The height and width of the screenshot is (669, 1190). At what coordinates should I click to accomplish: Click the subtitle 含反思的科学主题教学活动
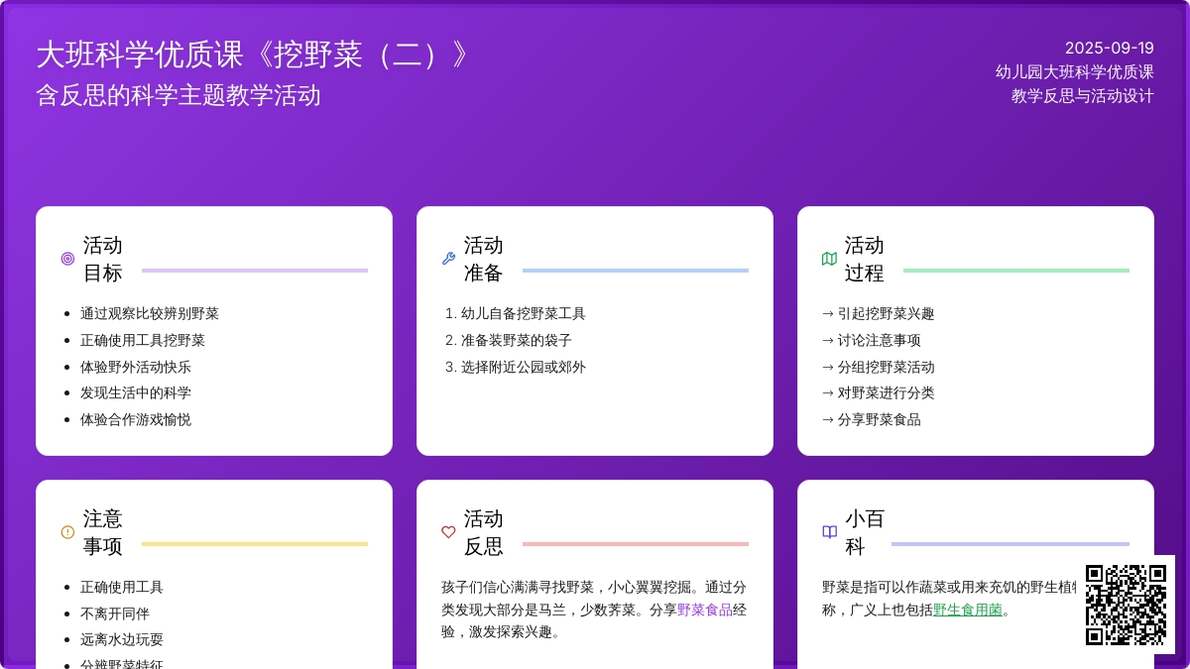[x=178, y=95]
